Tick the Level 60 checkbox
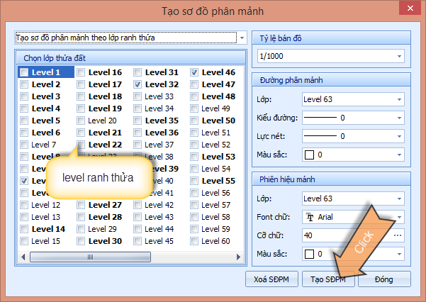This screenshot has width=426, height=302. click(194, 241)
